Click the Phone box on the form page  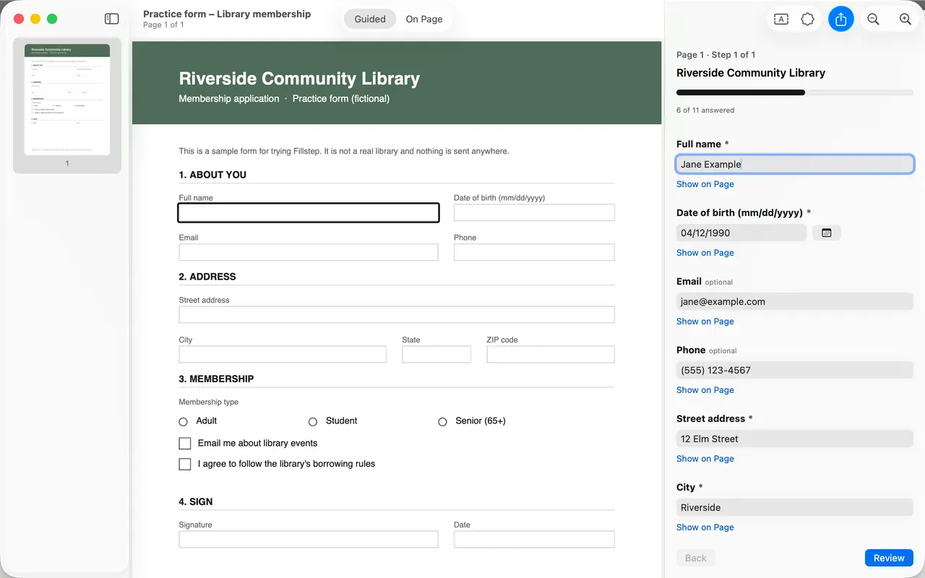point(534,252)
